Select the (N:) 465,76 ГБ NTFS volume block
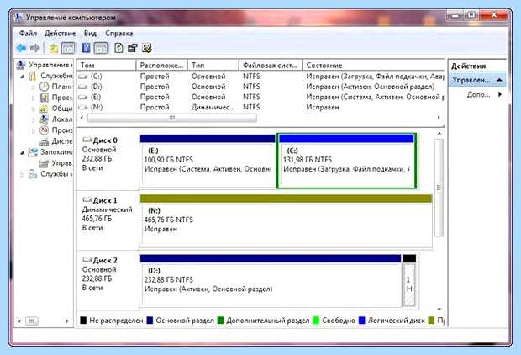 click(x=286, y=221)
